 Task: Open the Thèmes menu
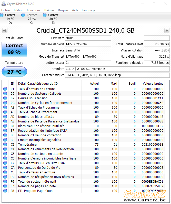49,10
